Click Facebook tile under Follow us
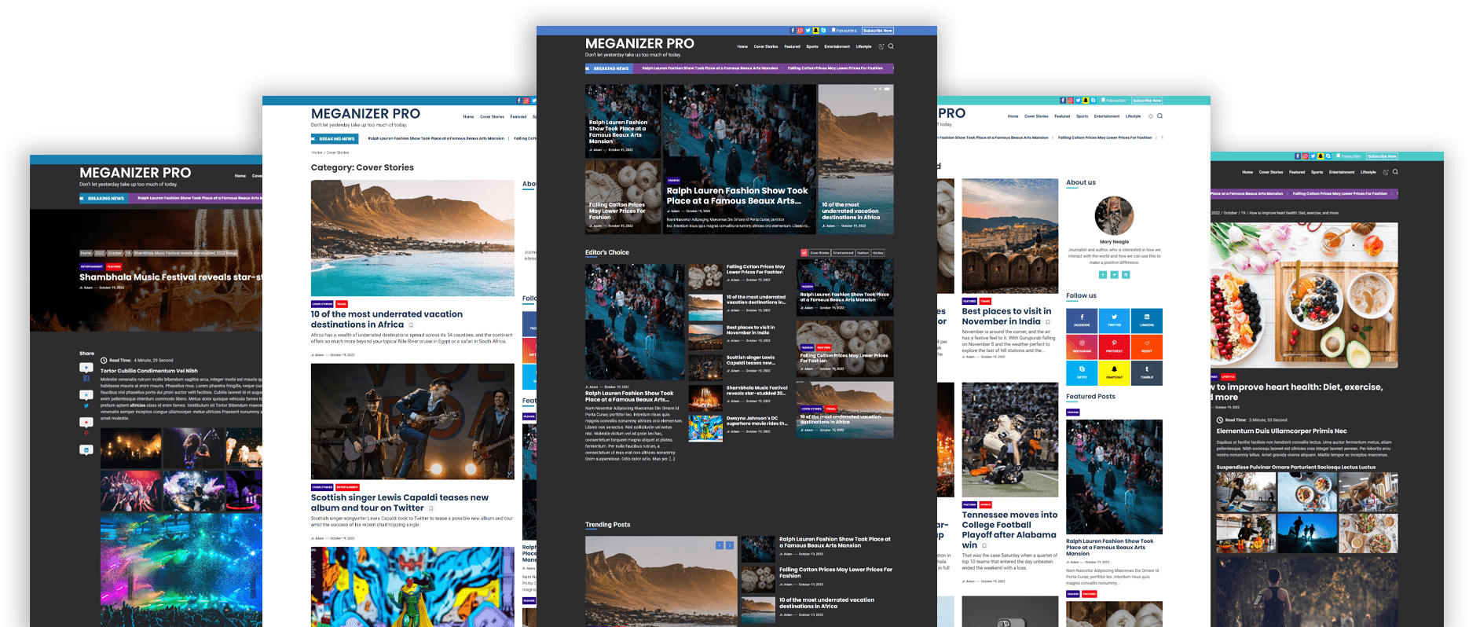1469x627 pixels. tap(1082, 321)
